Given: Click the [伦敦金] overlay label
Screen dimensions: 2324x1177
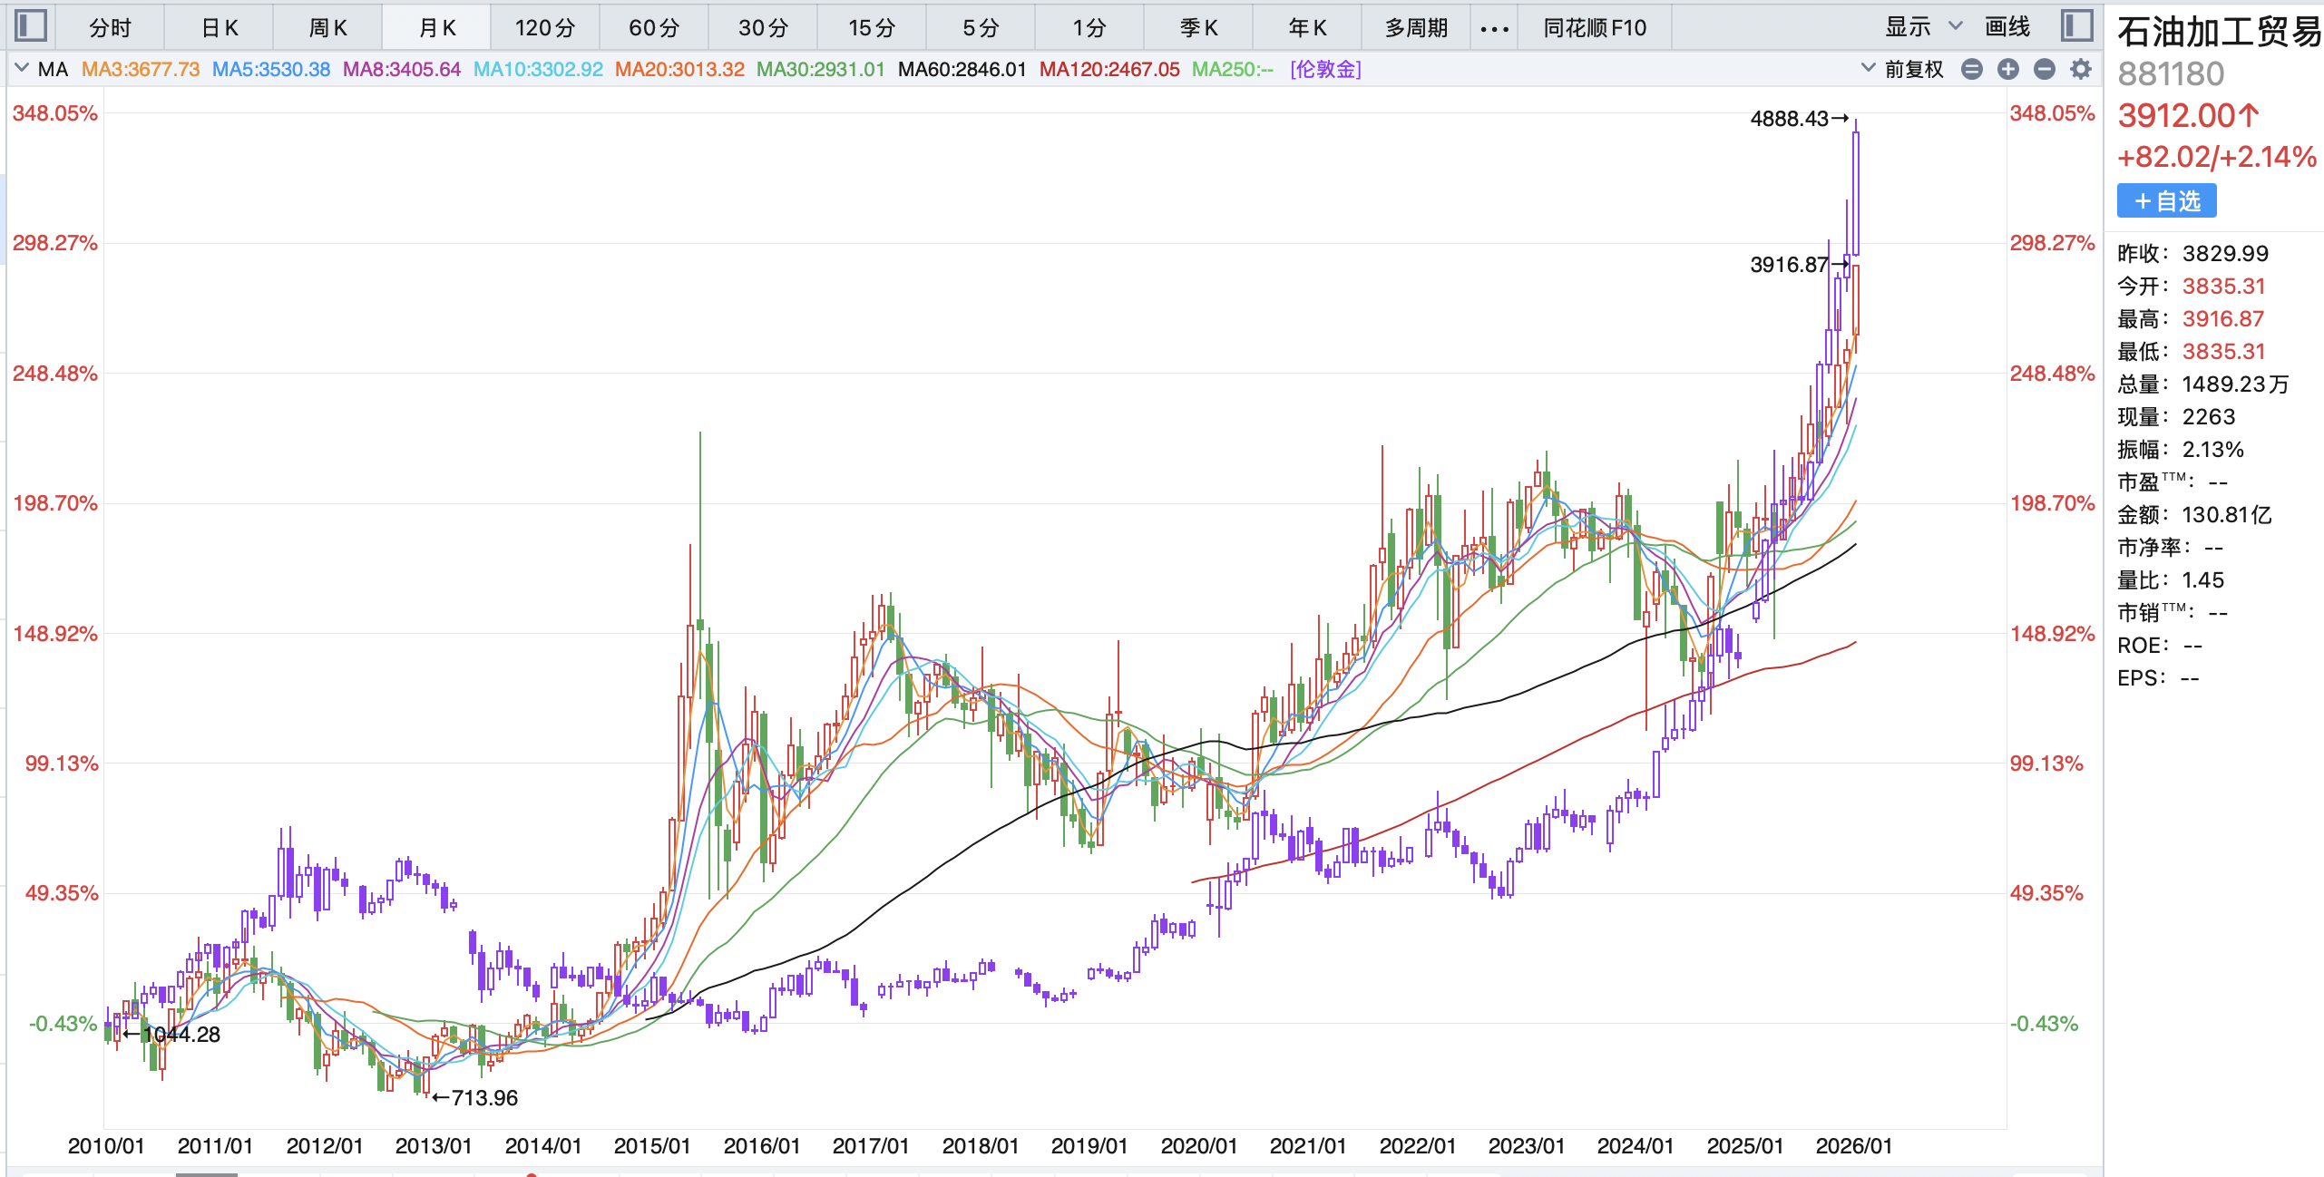Looking at the screenshot, I should click(1325, 69).
